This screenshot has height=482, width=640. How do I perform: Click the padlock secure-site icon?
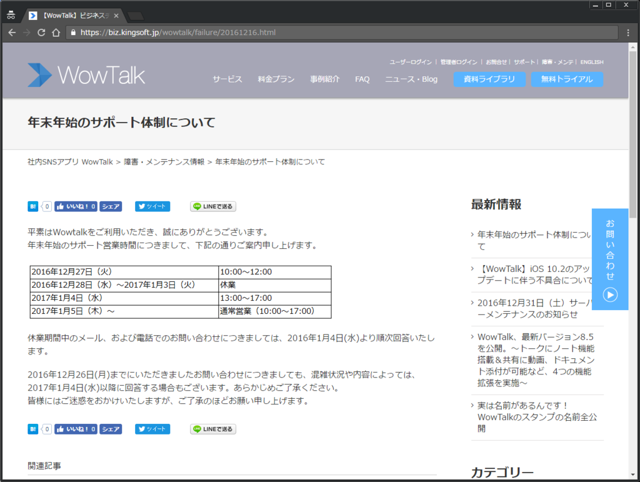pyautogui.click(x=73, y=33)
